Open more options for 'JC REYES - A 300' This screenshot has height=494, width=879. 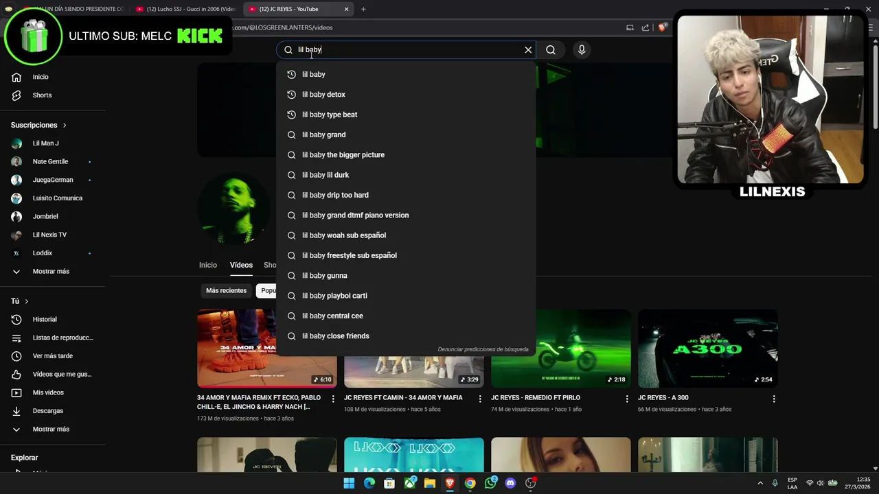774,399
